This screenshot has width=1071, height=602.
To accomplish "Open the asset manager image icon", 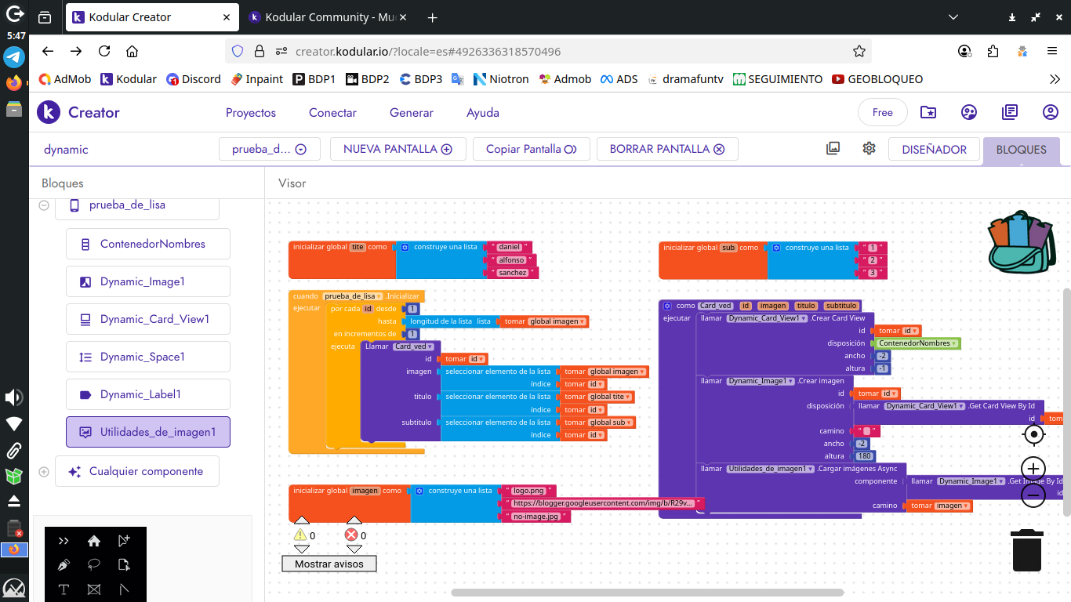I will pos(833,148).
